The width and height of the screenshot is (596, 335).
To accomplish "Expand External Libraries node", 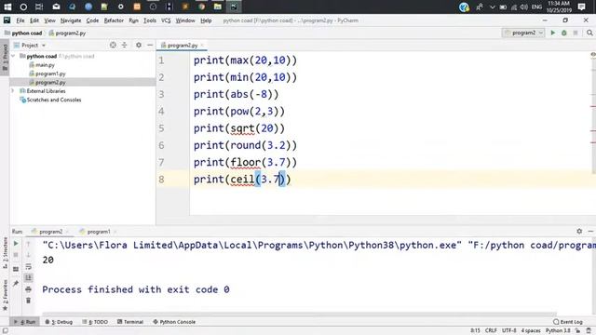I will (13, 91).
